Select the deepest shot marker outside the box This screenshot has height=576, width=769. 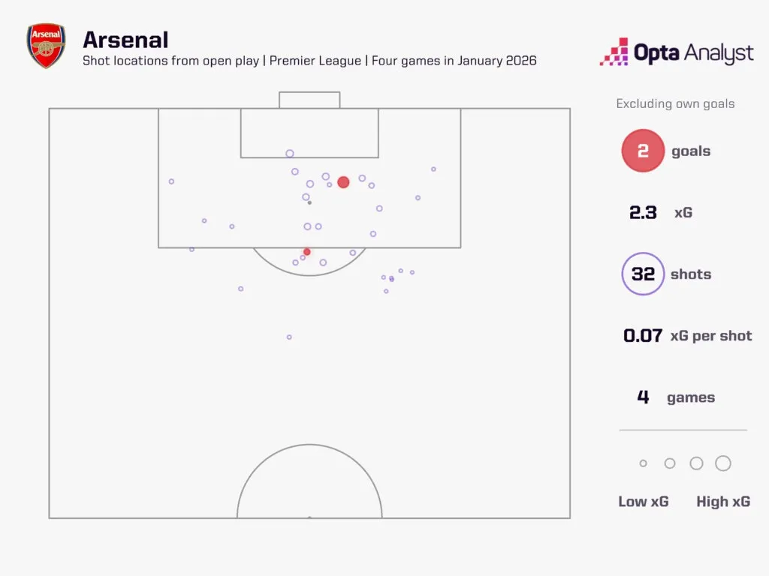289,337
